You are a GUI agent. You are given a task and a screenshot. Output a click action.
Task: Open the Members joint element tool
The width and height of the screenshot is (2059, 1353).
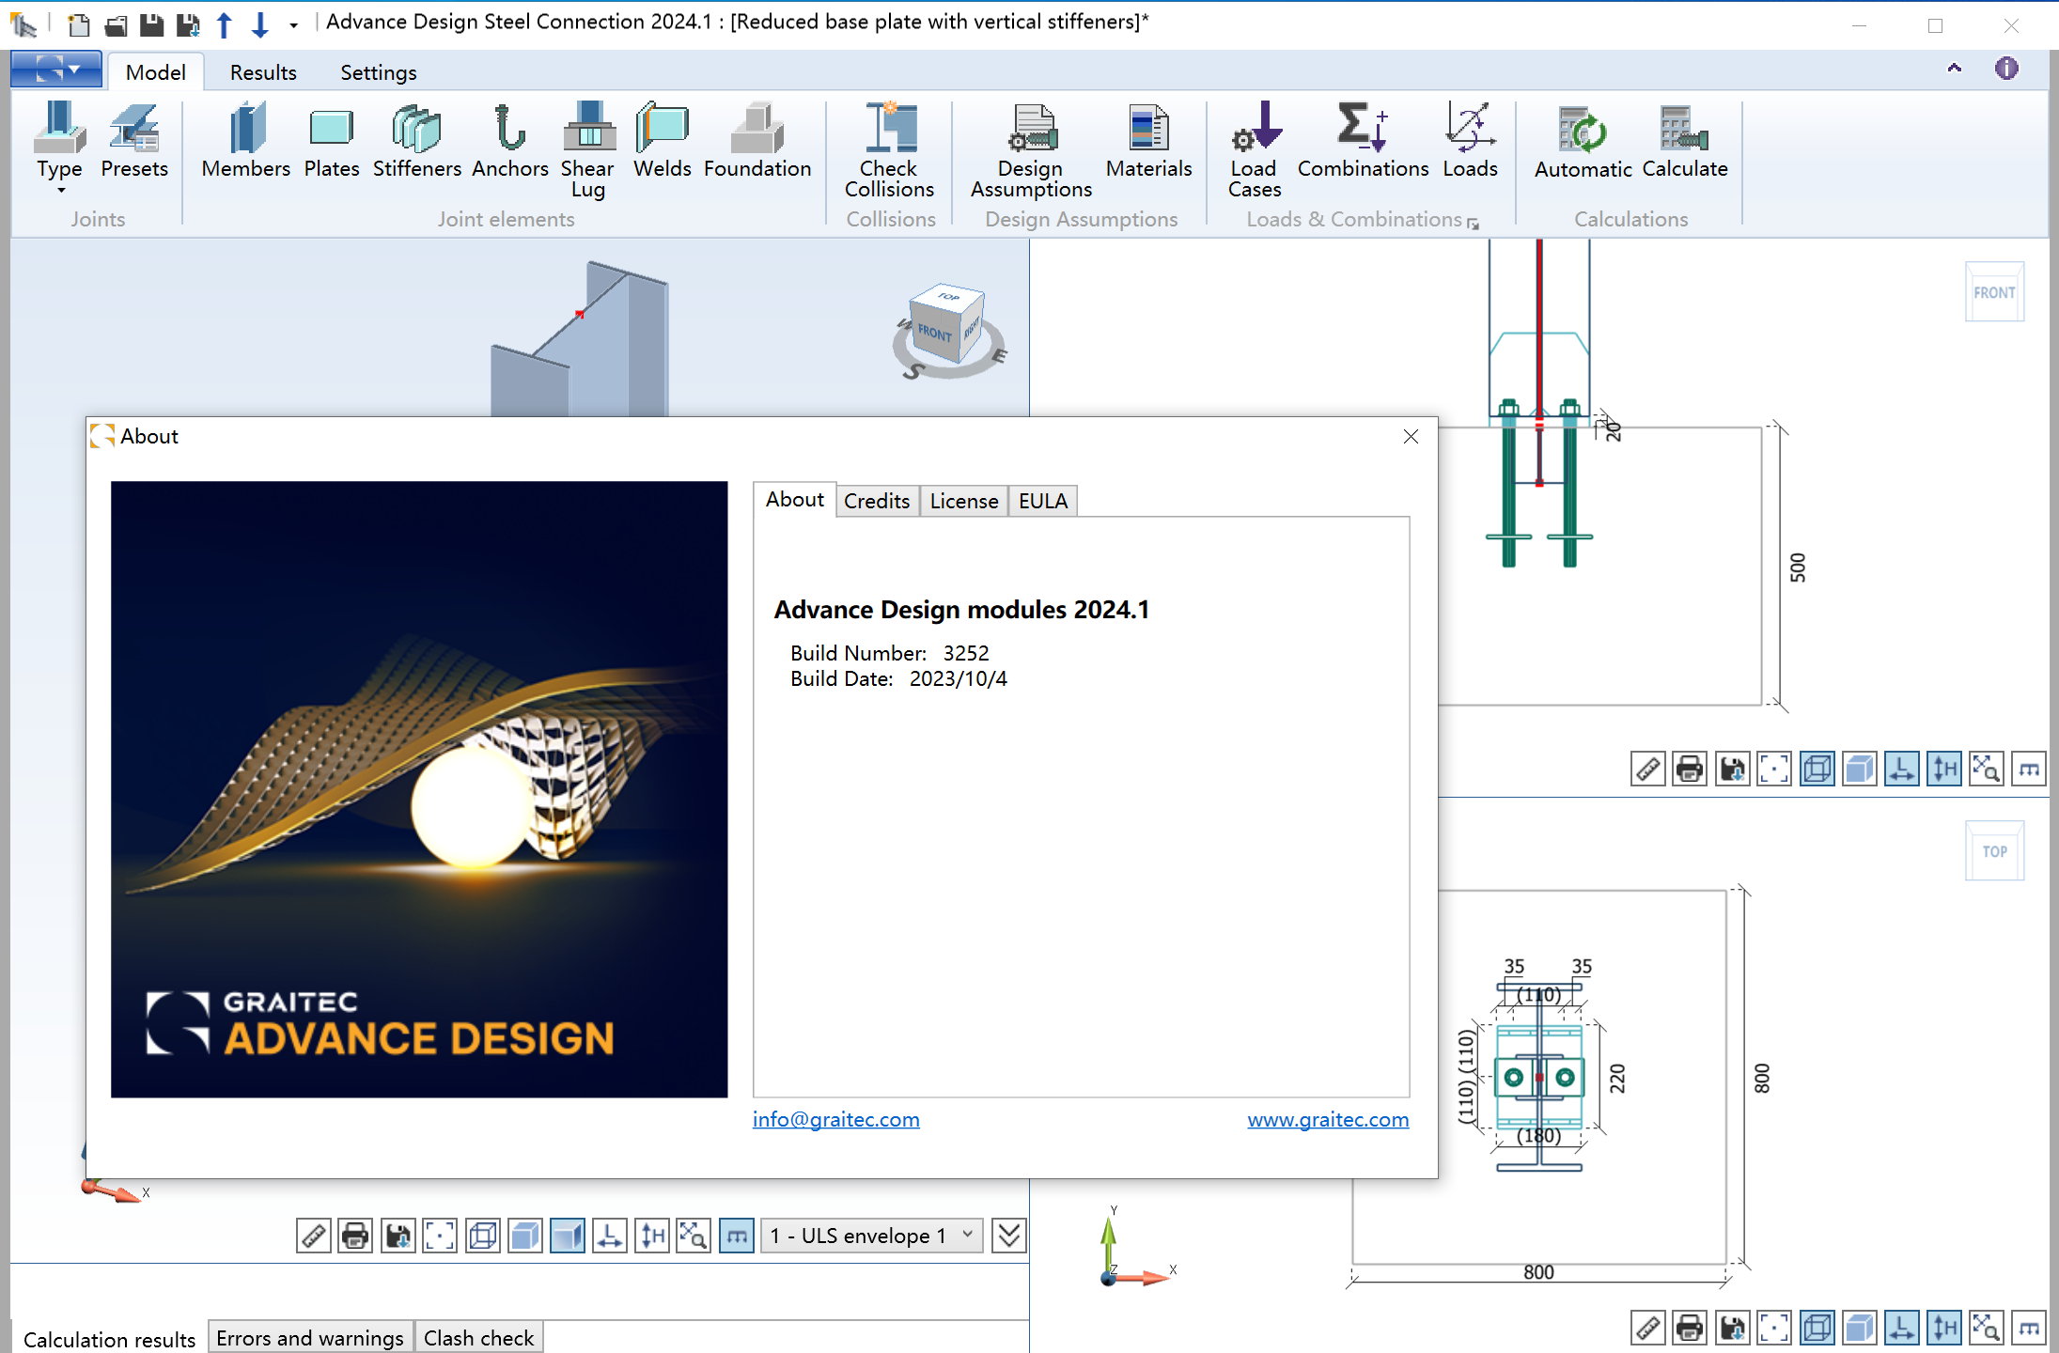245,141
